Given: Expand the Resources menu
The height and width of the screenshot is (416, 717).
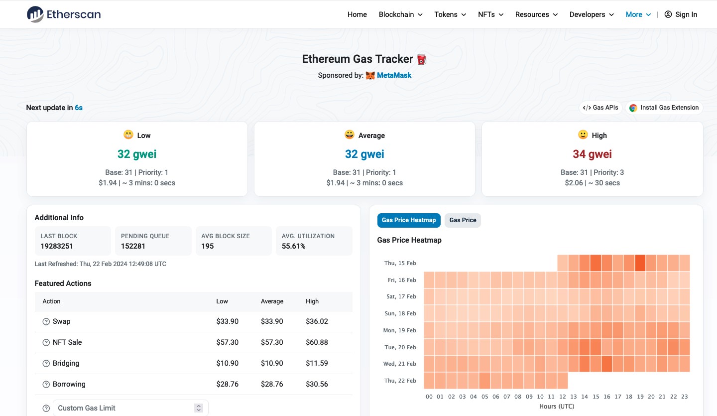Looking at the screenshot, I should tap(536, 14).
